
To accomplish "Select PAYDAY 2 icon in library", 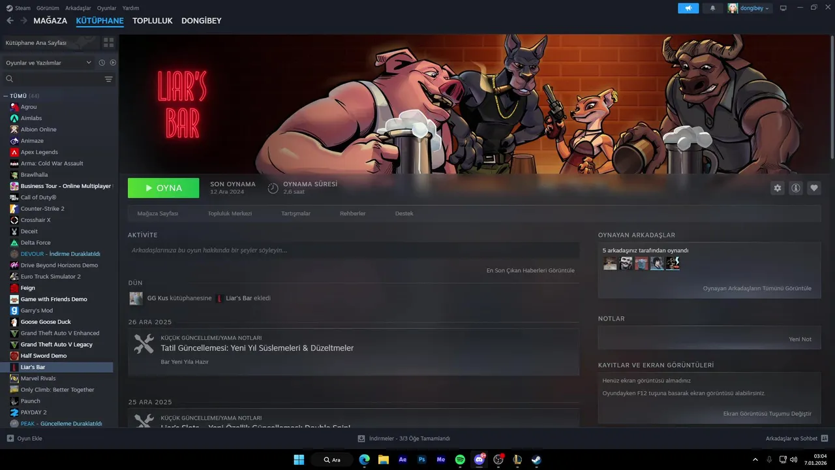I will [x=14, y=413].
